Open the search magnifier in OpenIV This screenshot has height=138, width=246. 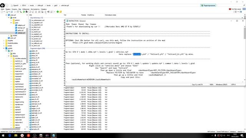[x=244, y=5]
